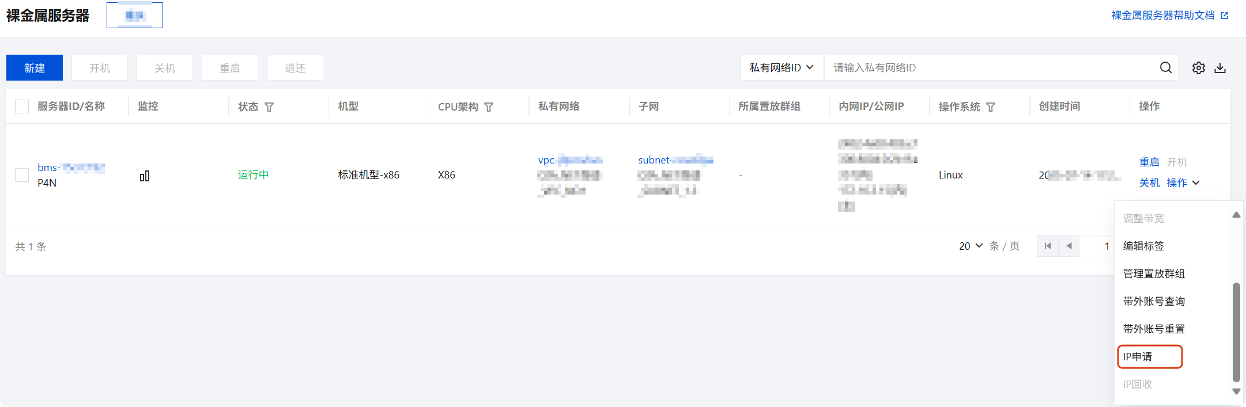Screen dimensions: 1246x407
Task: Click the 操作系统 column filter icon
Action: coord(991,107)
